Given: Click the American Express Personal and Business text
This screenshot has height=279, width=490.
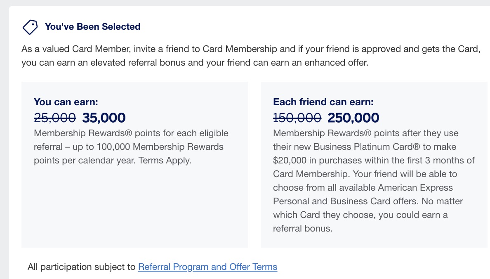Looking at the screenshot, I should point(363,194).
